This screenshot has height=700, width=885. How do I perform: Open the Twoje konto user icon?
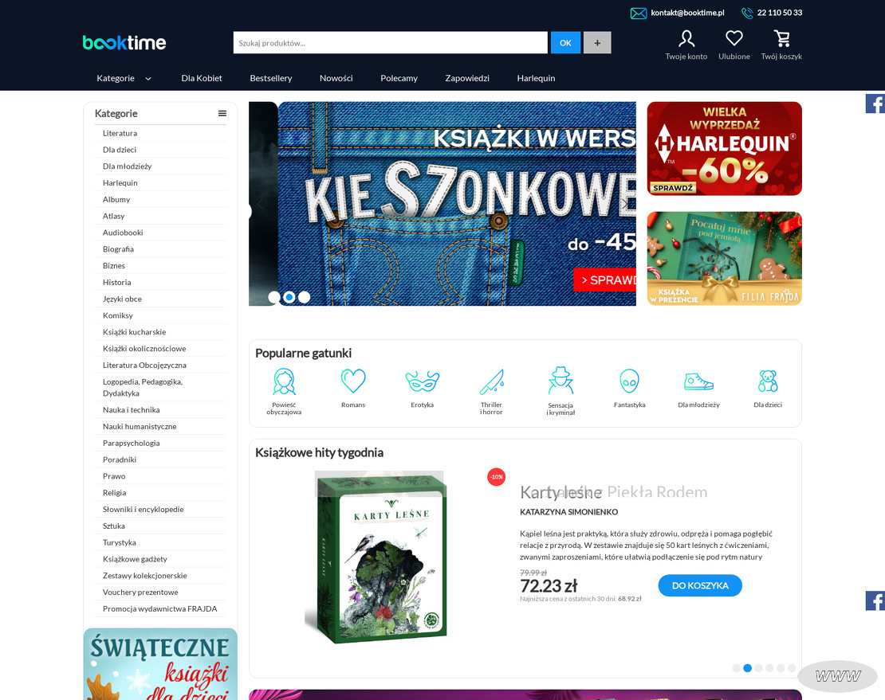686,38
